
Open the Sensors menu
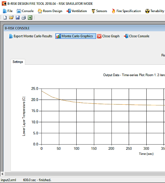click(x=99, y=11)
